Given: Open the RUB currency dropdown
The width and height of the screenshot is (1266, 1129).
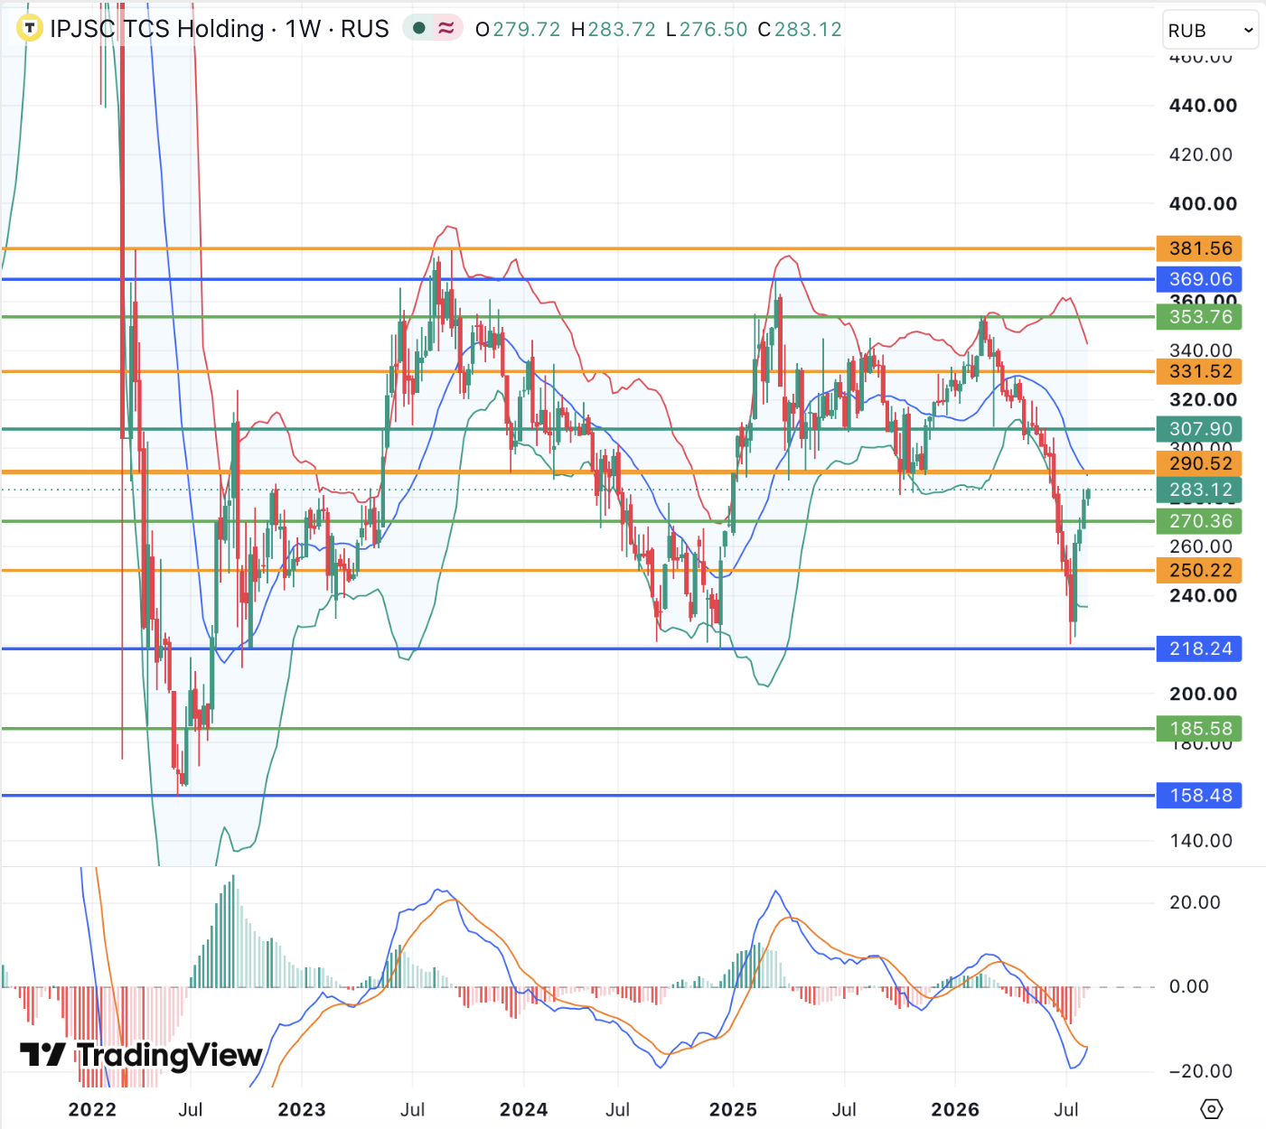Looking at the screenshot, I should [1211, 31].
